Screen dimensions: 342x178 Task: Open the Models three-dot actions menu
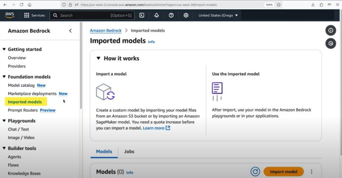tap(311, 172)
